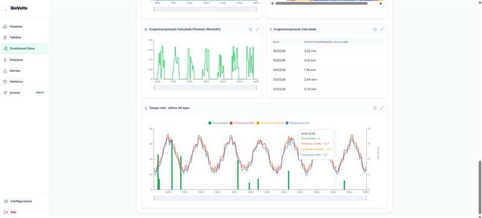Expand Evapotranspiração Calculada table to fullscreen

[382, 30]
